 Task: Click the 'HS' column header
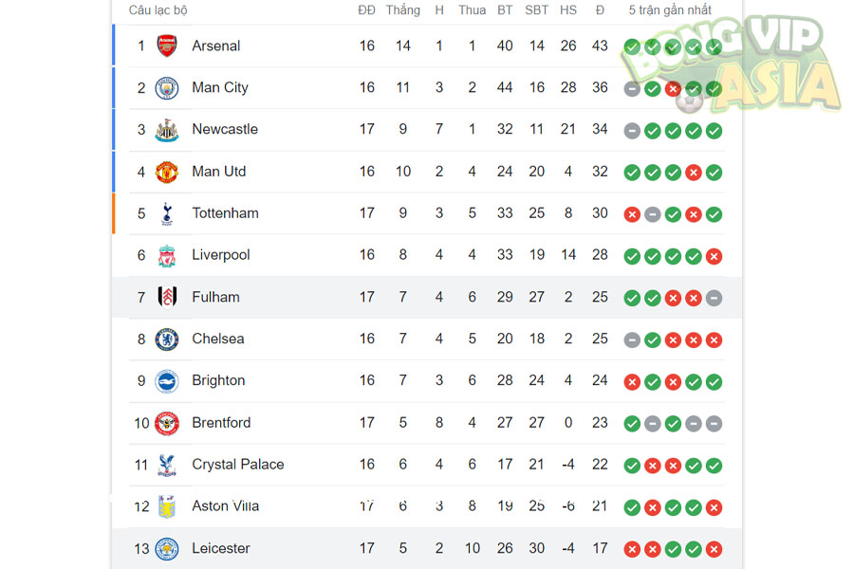[x=568, y=10]
